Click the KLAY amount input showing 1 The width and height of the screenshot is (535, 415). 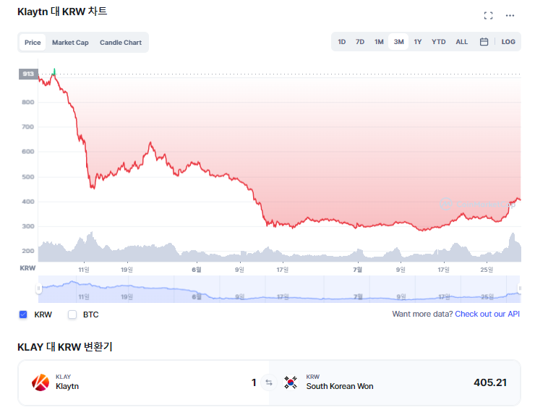[254, 382]
